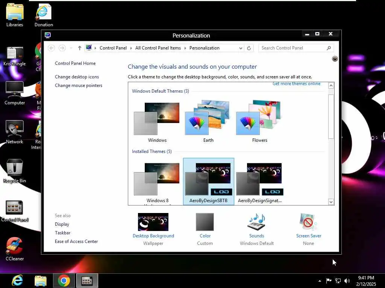Image resolution: width=385 pixels, height=288 pixels.
Task: Open Google Chrome from the taskbar
Action: pos(64,280)
